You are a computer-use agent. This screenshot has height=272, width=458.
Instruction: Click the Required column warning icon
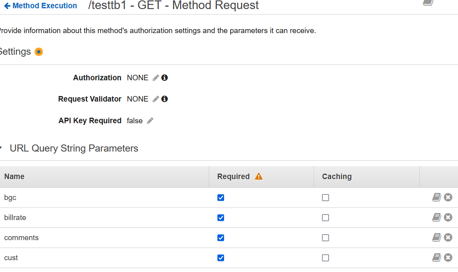259,176
